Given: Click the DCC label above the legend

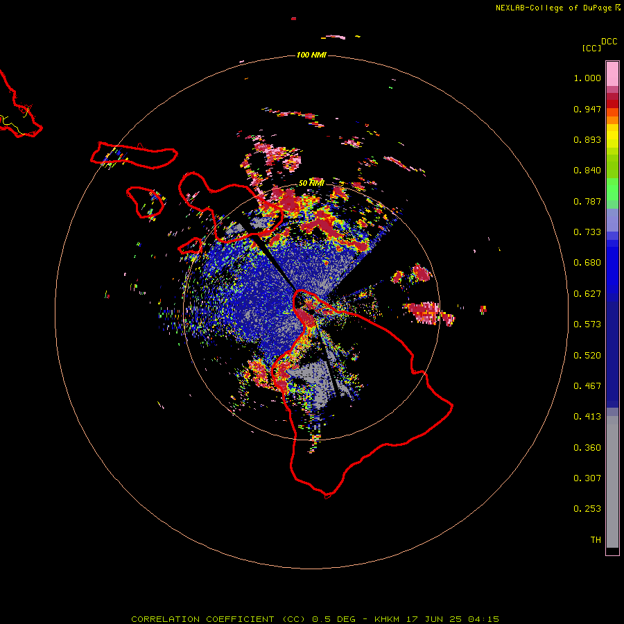Looking at the screenshot, I should pos(609,42).
